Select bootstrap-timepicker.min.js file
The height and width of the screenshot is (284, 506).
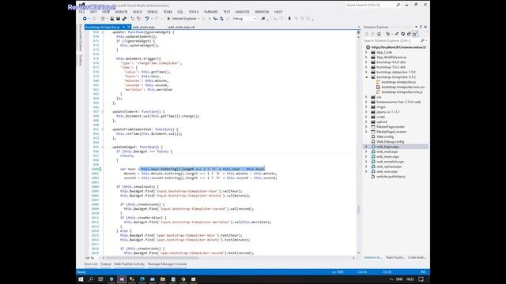402,92
